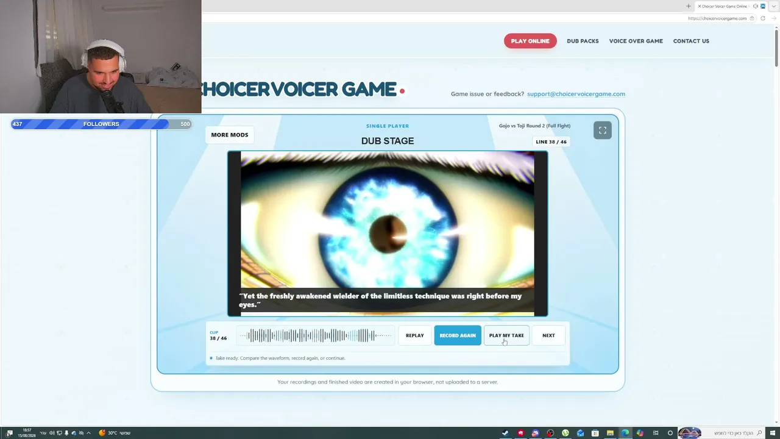This screenshot has width=780, height=439.
Task: Click the scrollbar down arrow
Action: tap(776, 422)
